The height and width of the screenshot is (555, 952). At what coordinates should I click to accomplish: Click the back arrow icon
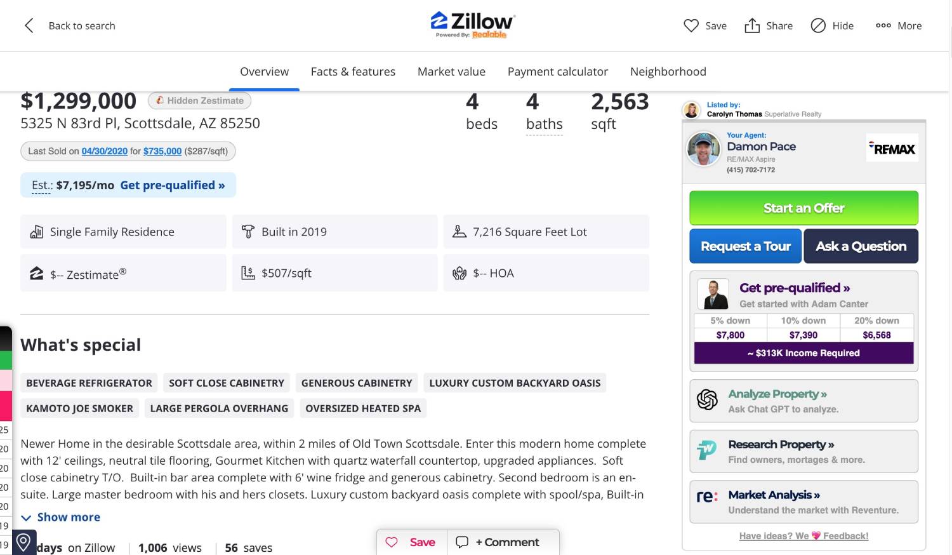pos(29,25)
